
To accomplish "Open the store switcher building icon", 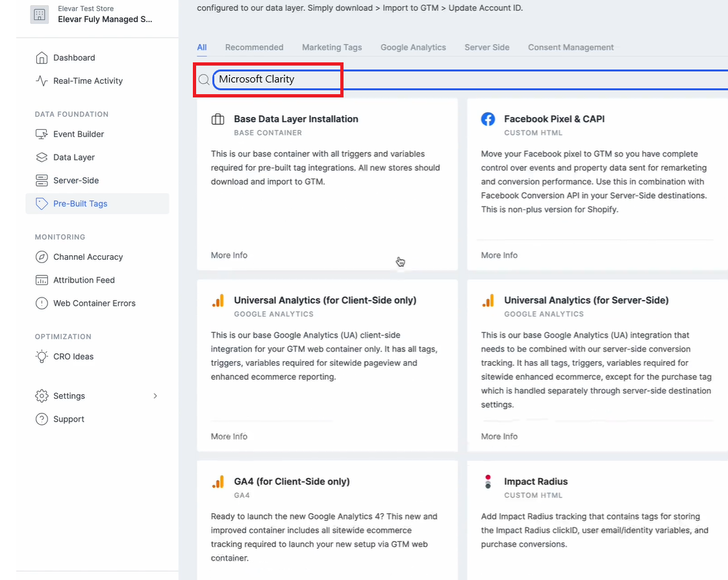I will 40,14.
